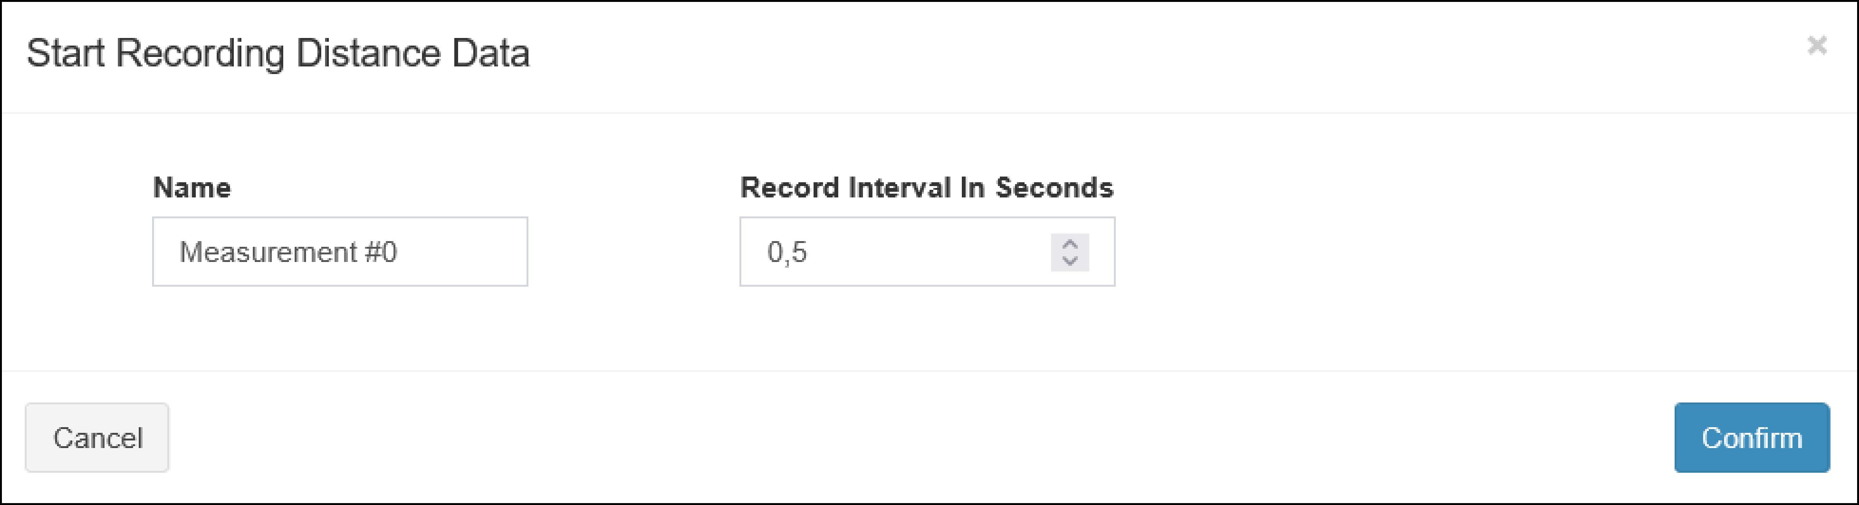Dismiss the dialog using Cancel
Viewport: 1859px width, 505px height.
(97, 438)
